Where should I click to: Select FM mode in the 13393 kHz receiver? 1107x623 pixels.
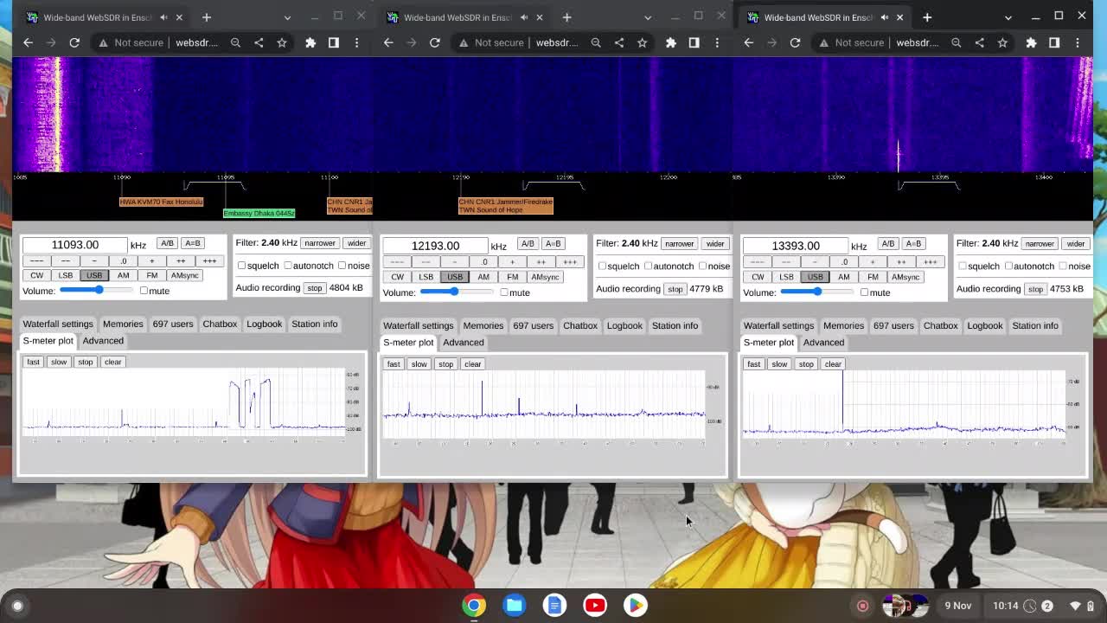pos(873,277)
